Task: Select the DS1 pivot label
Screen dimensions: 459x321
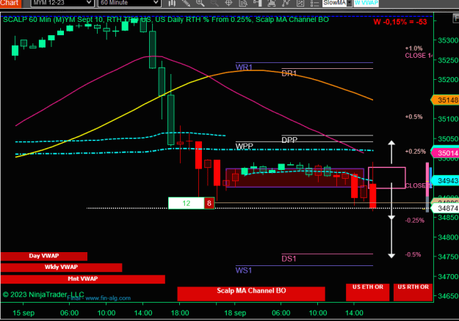Action: coord(289,259)
